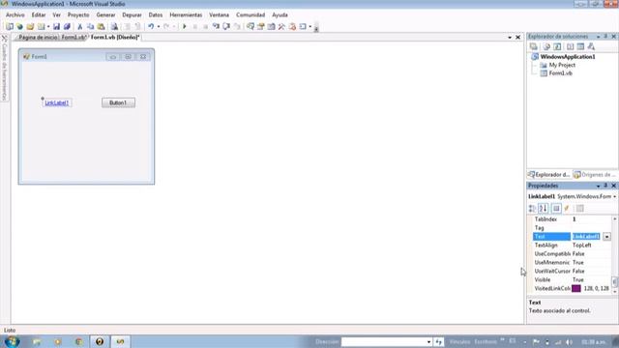Select the TextAlign property row
Viewport: 619px width, 348px height.
coord(572,246)
